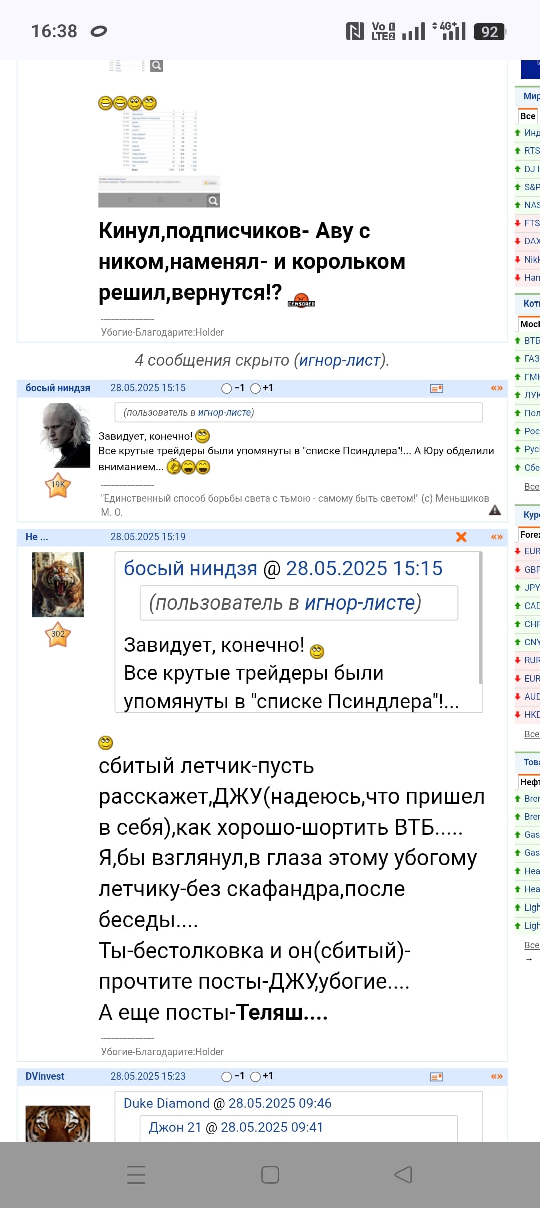This screenshot has height=1208, width=540.
Task: Open the игнор-лист link in hidden messages notice
Action: coord(340,360)
